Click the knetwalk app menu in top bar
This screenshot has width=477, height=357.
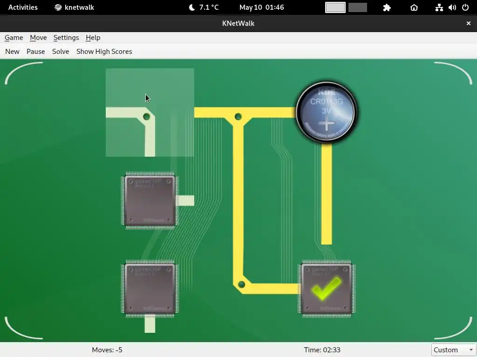click(x=74, y=7)
